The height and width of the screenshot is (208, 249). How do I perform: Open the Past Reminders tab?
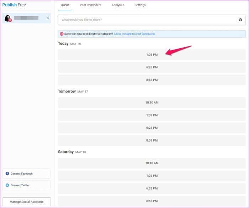90,5
